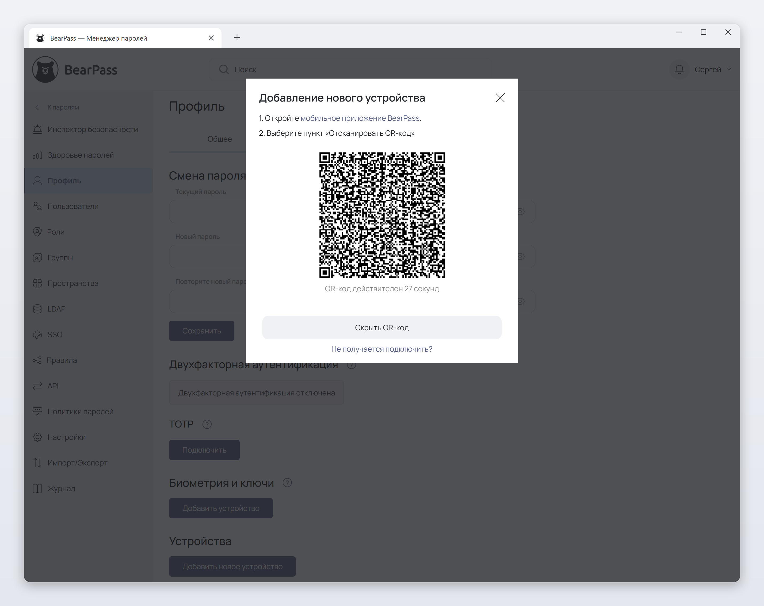
Task: Open Пользователи in the sidebar
Action: pos(89,206)
